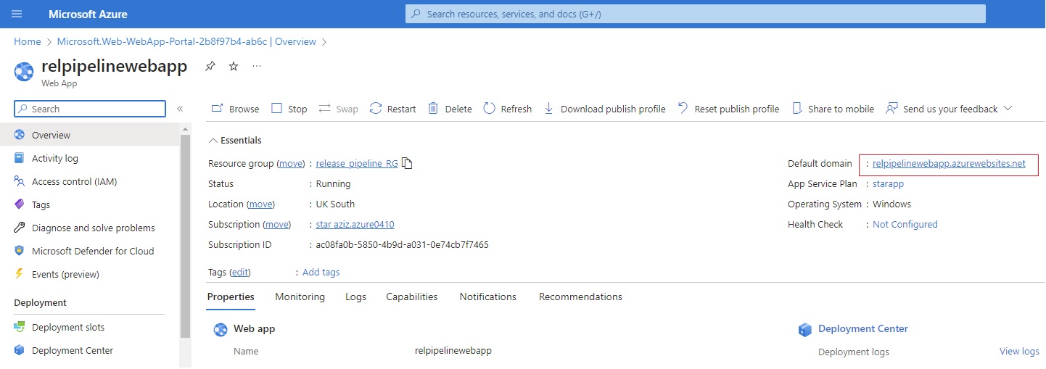The width and height of the screenshot is (1046, 369).
Task: Switch to the Capabilities tab
Action: tap(412, 297)
